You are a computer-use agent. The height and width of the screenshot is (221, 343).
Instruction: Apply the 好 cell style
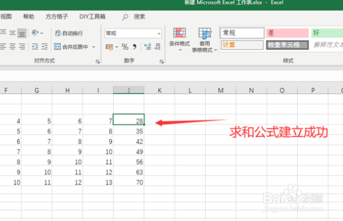coord(327,33)
